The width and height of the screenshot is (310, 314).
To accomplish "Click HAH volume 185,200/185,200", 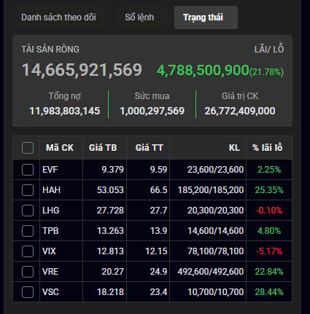I will tap(211, 190).
